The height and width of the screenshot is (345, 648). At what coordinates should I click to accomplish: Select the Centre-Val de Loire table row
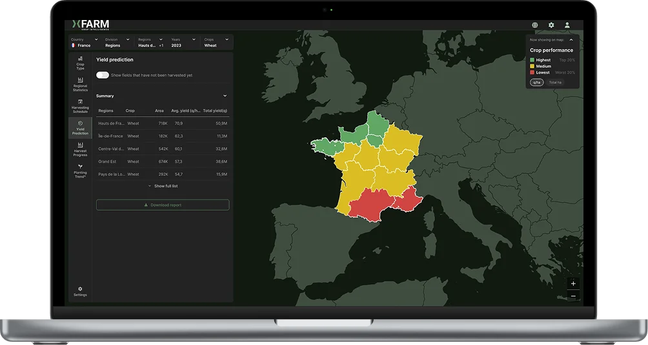[163, 149]
